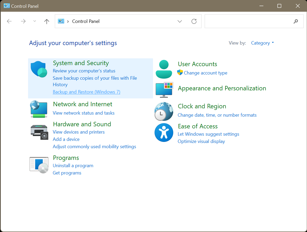Screen dimensions: 307x232
Task: Click the Hardware and Sound printer icon
Action: tap(39, 132)
